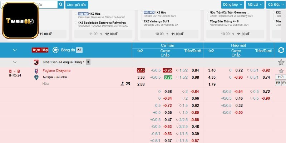The image size is (286, 143).
Task: Place the Varbergs BoIS parlay at 11.00
Action: (169, 34)
